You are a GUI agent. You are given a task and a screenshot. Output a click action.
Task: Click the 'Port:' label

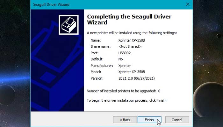click(95, 53)
